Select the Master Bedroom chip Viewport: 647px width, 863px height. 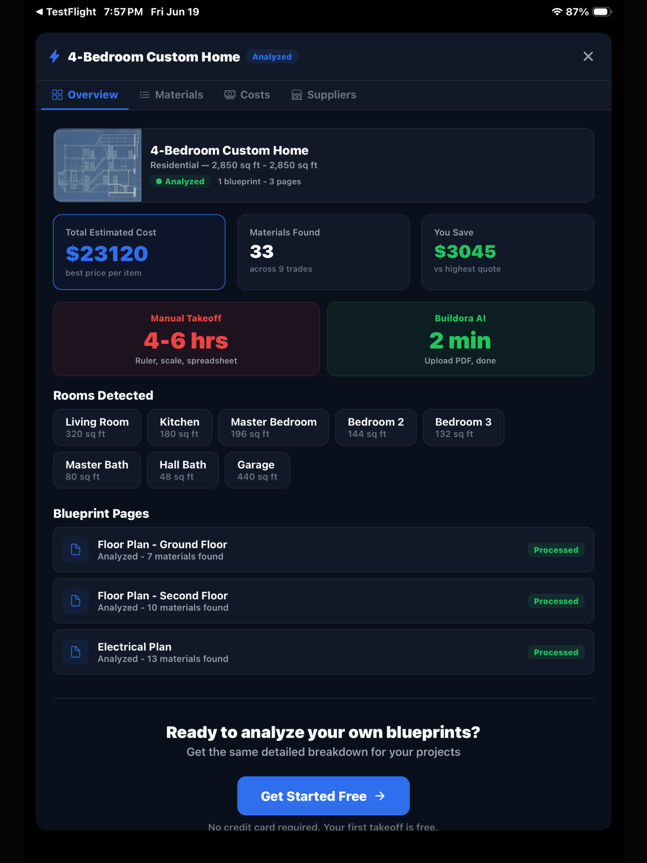click(274, 427)
